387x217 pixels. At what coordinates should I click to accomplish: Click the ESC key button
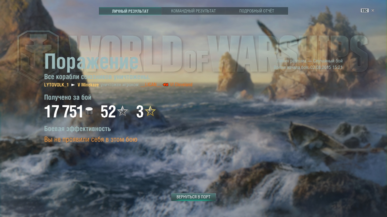(x=365, y=10)
